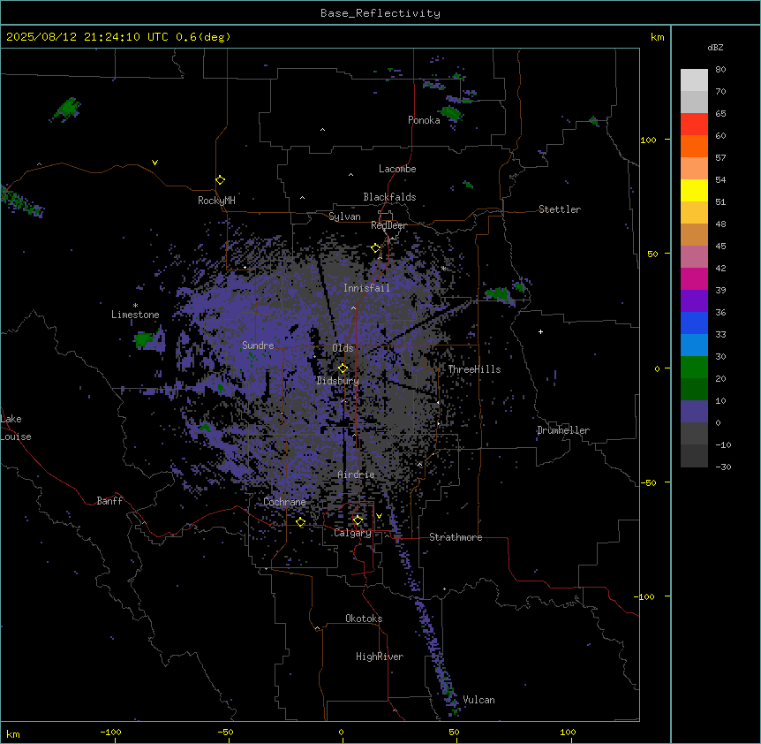This screenshot has width=761, height=744.
Task: Click the violet 39 dBZ legend swatch
Action: click(x=694, y=301)
